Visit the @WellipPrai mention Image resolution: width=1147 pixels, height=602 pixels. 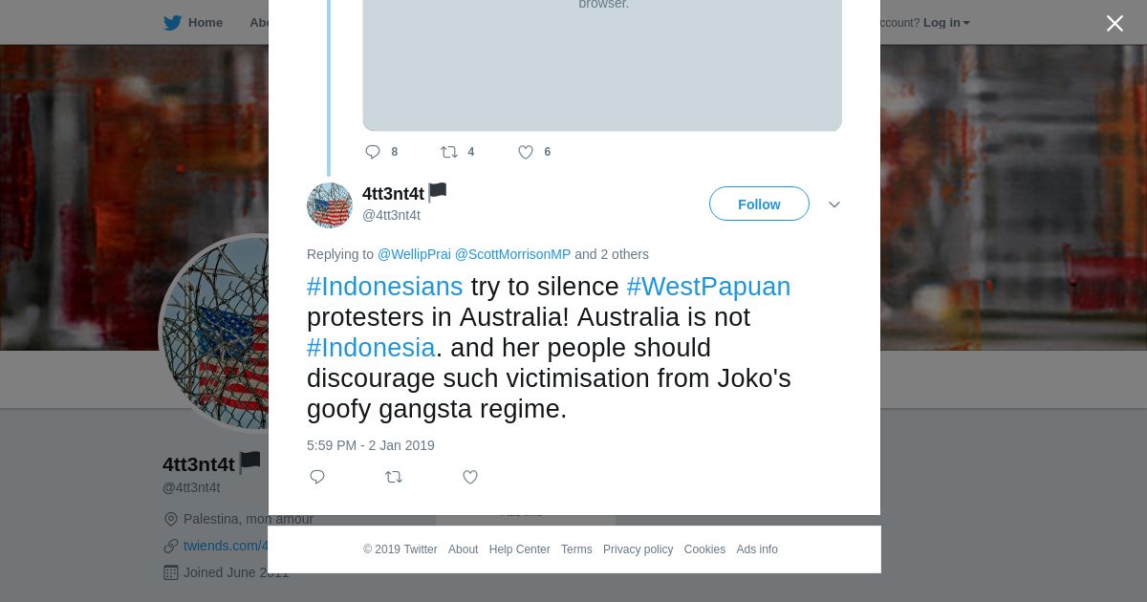pos(414,254)
